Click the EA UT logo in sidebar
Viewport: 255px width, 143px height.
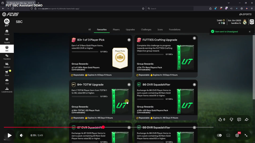7,22
